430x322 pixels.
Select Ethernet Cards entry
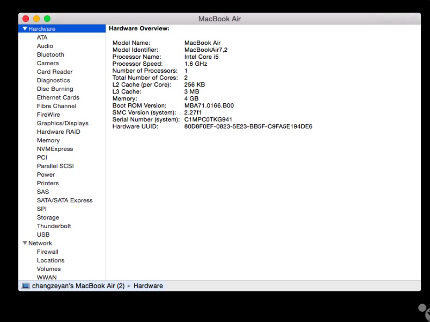58,97
